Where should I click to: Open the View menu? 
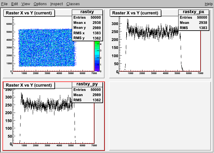pos(26,4)
